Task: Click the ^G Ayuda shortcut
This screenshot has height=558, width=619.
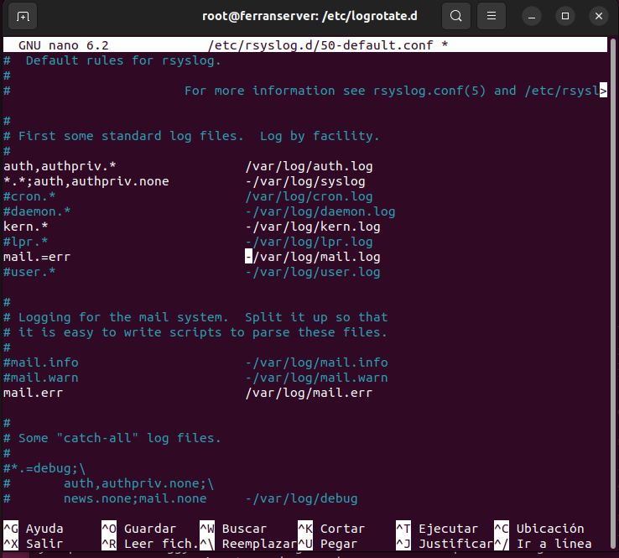Action: point(34,529)
